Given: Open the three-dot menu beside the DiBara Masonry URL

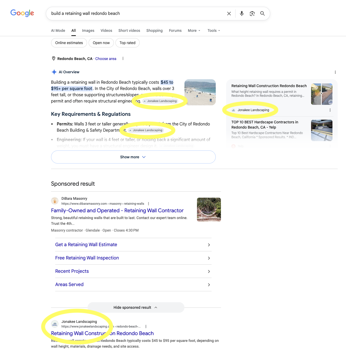Looking at the screenshot, I should point(149,204).
